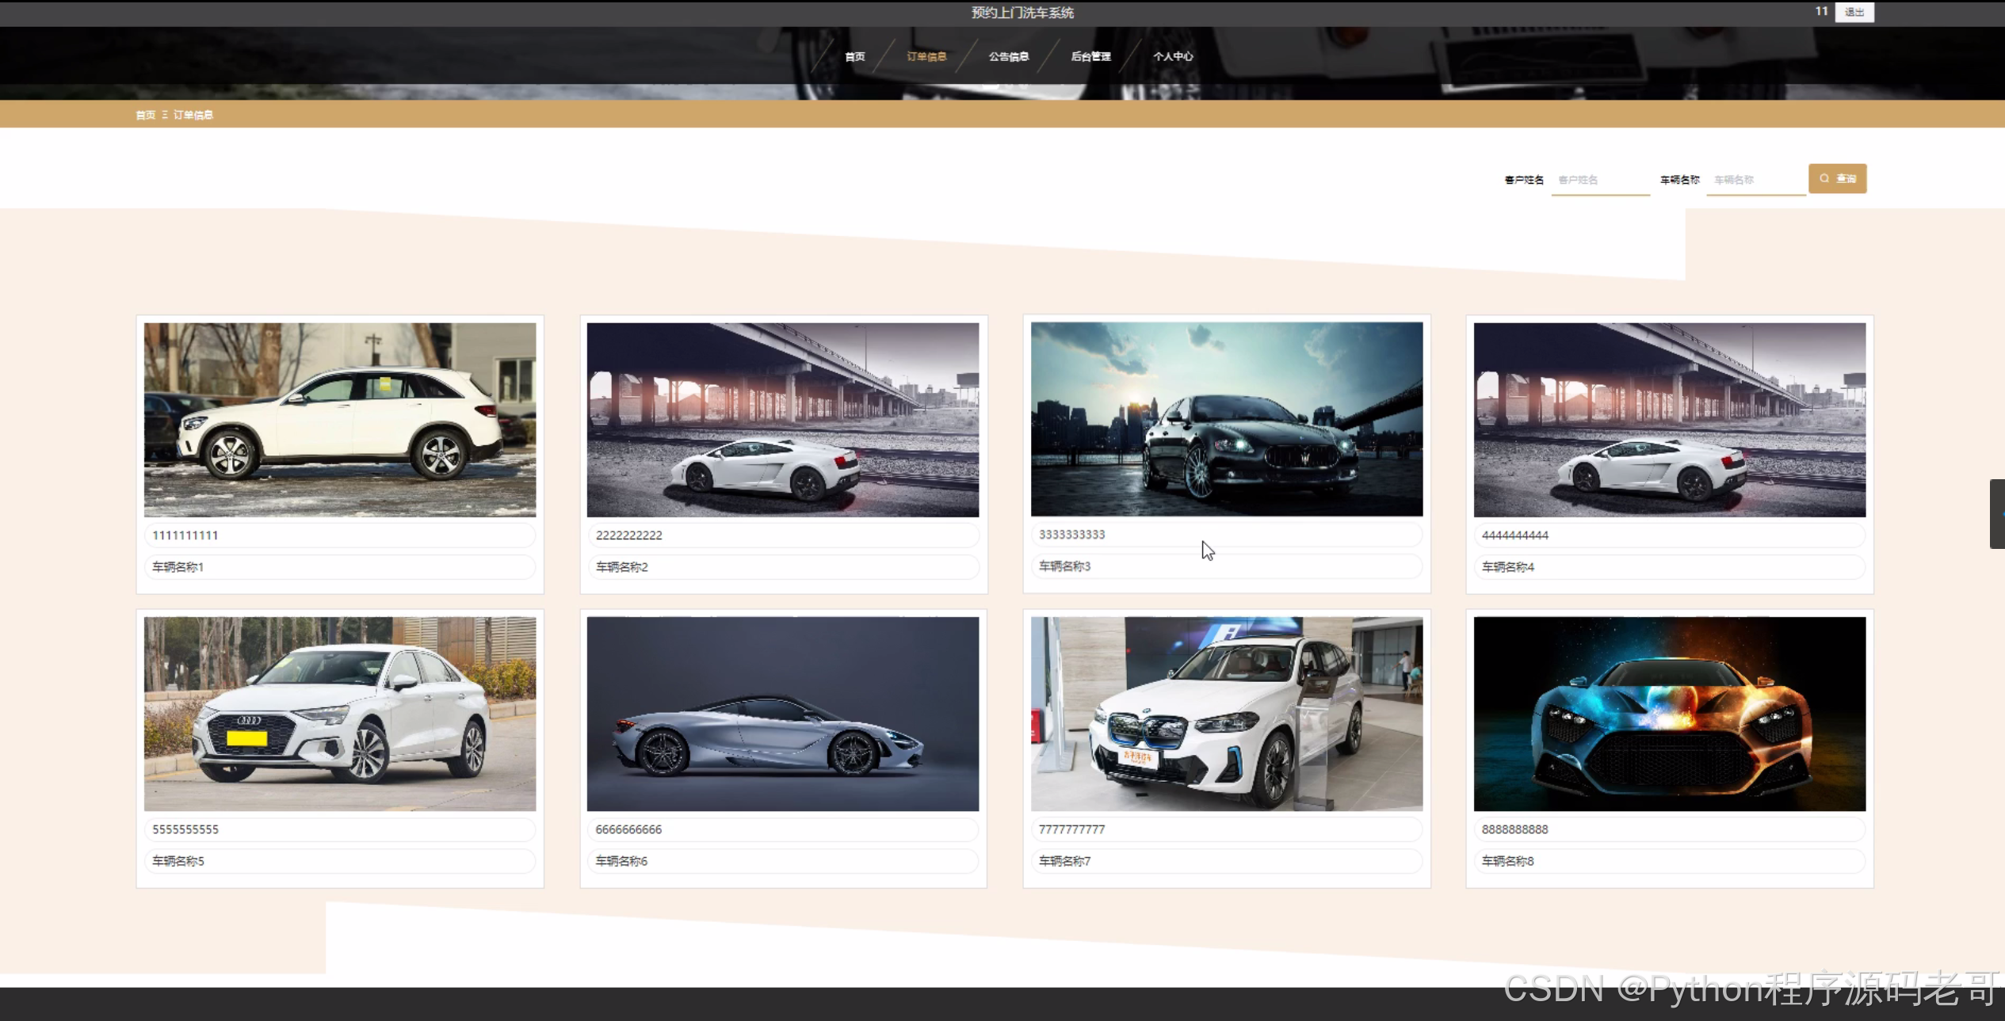Open 后台管理 from the navigation bar
The image size is (2005, 1021).
(1090, 56)
